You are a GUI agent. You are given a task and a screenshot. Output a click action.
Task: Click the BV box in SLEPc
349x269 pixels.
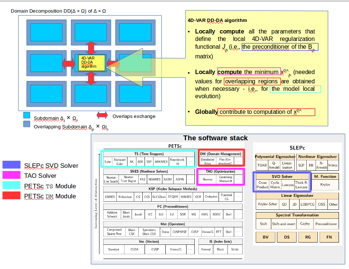[x=266, y=237]
